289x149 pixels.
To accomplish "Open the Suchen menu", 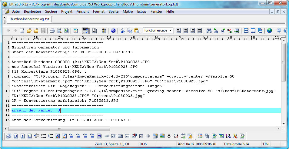I will coord(51,12).
